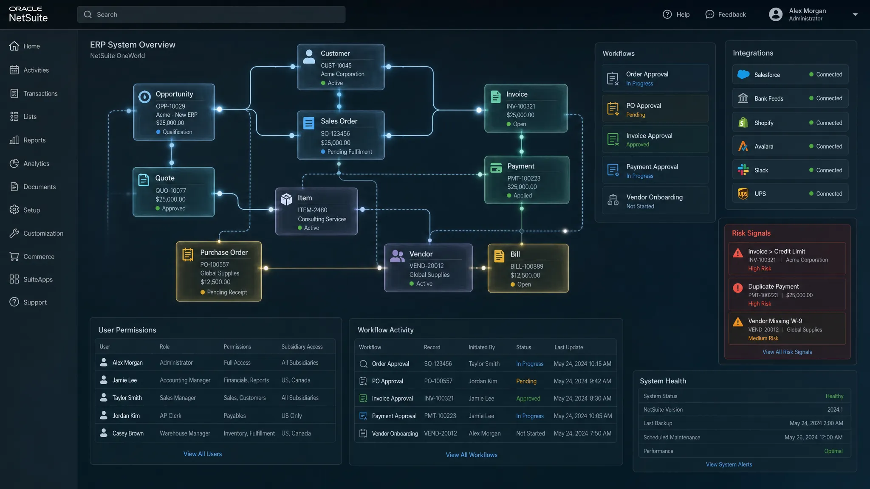Click the Subsidiary Access column header
This screenshot has width=870, height=489.
point(302,347)
